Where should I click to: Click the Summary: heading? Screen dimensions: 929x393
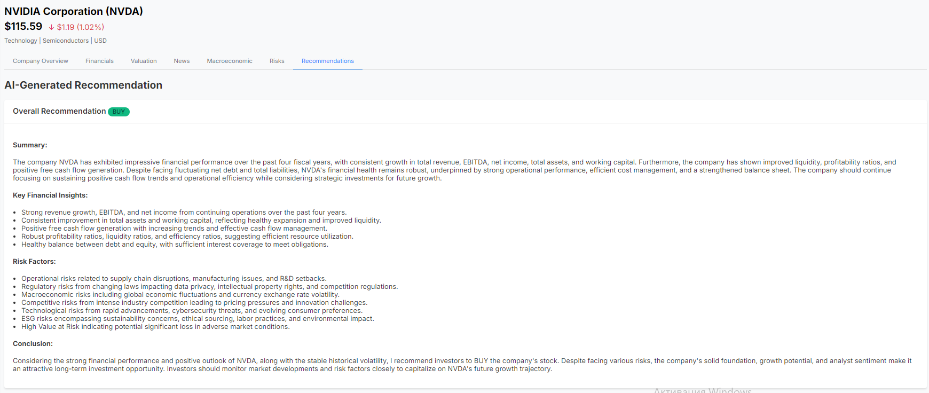coord(30,145)
